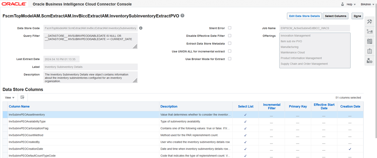Click the Last Extract Date field

coord(61,59)
